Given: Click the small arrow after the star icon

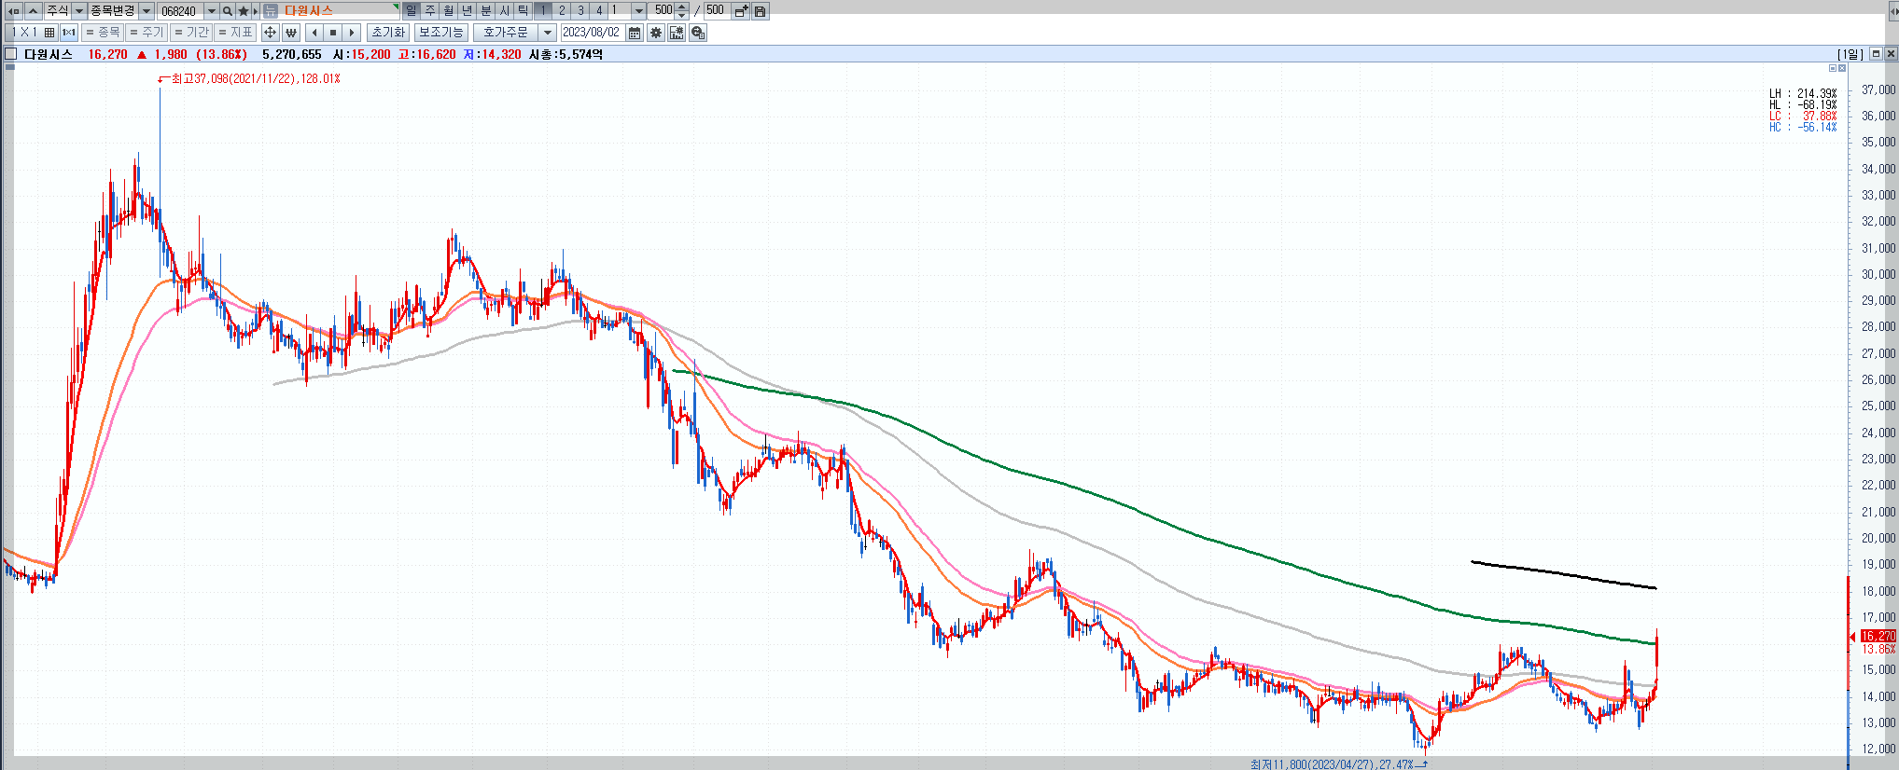Looking at the screenshot, I should click(x=255, y=10).
